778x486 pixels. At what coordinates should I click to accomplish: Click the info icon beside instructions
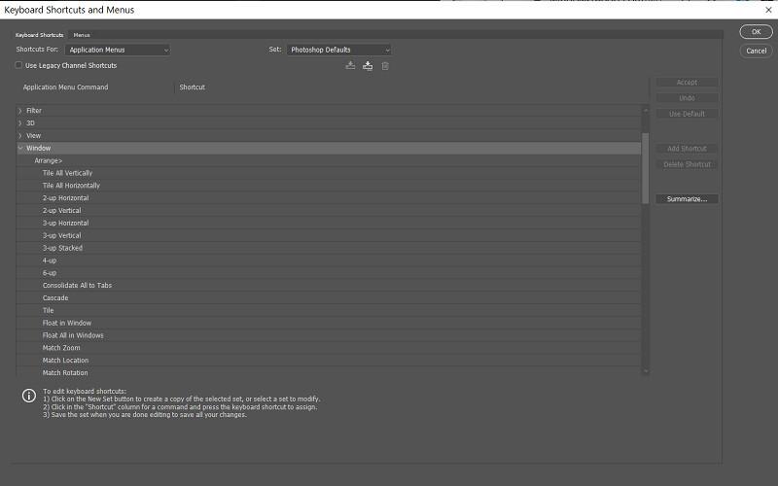click(29, 396)
